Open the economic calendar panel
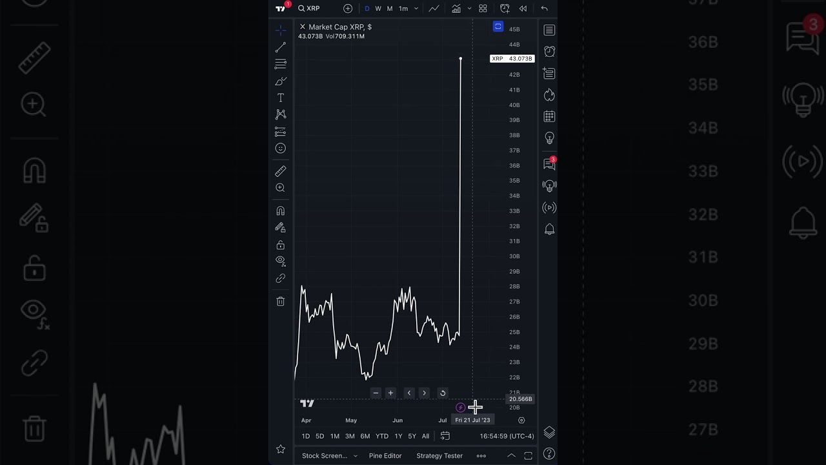Screen dimensions: 826x465 tap(549, 117)
